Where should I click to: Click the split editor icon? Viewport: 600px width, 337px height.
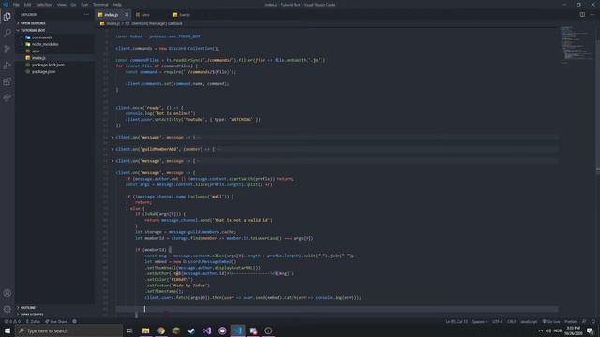582,15
